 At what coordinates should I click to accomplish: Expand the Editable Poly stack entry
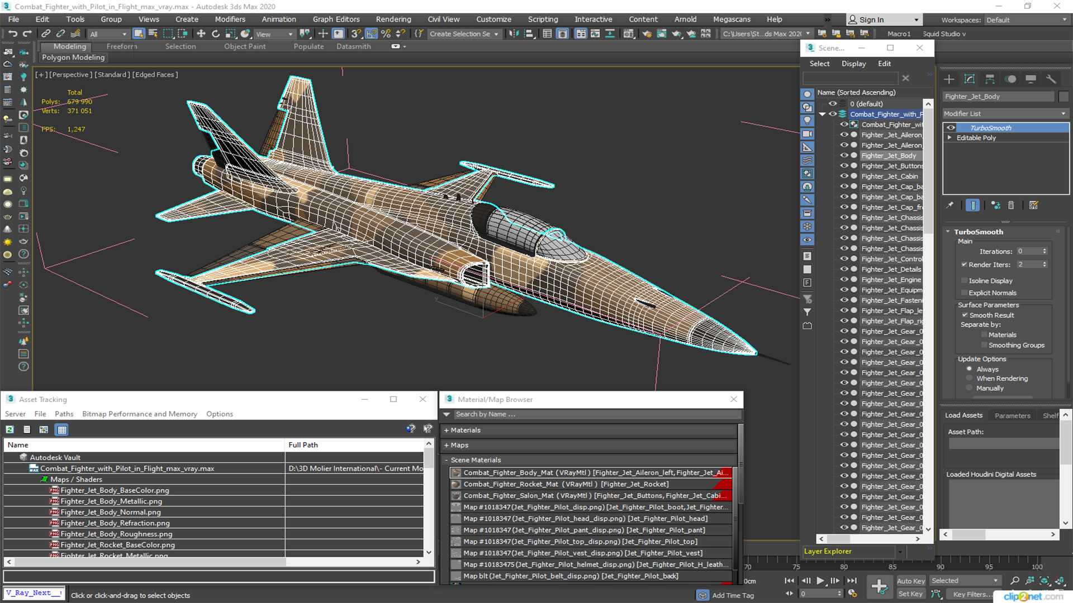pos(949,138)
